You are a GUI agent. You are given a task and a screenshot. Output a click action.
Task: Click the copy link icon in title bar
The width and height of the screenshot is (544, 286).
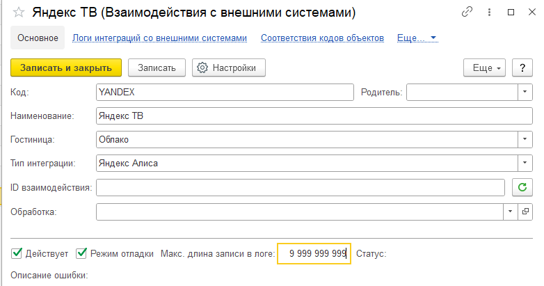pyautogui.click(x=467, y=13)
